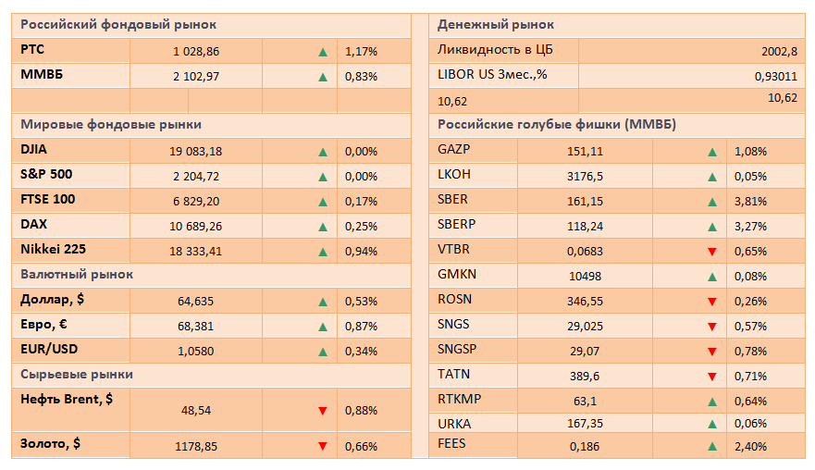815x470 pixels.
Task: Open the Мировые фондовые рынки header
Action: [111, 125]
